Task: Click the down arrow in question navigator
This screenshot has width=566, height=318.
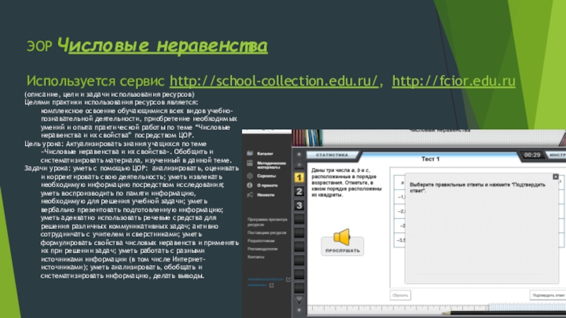Action: click(x=299, y=299)
